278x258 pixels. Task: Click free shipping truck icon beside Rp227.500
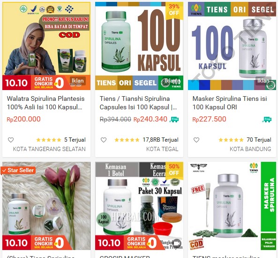point(267,120)
